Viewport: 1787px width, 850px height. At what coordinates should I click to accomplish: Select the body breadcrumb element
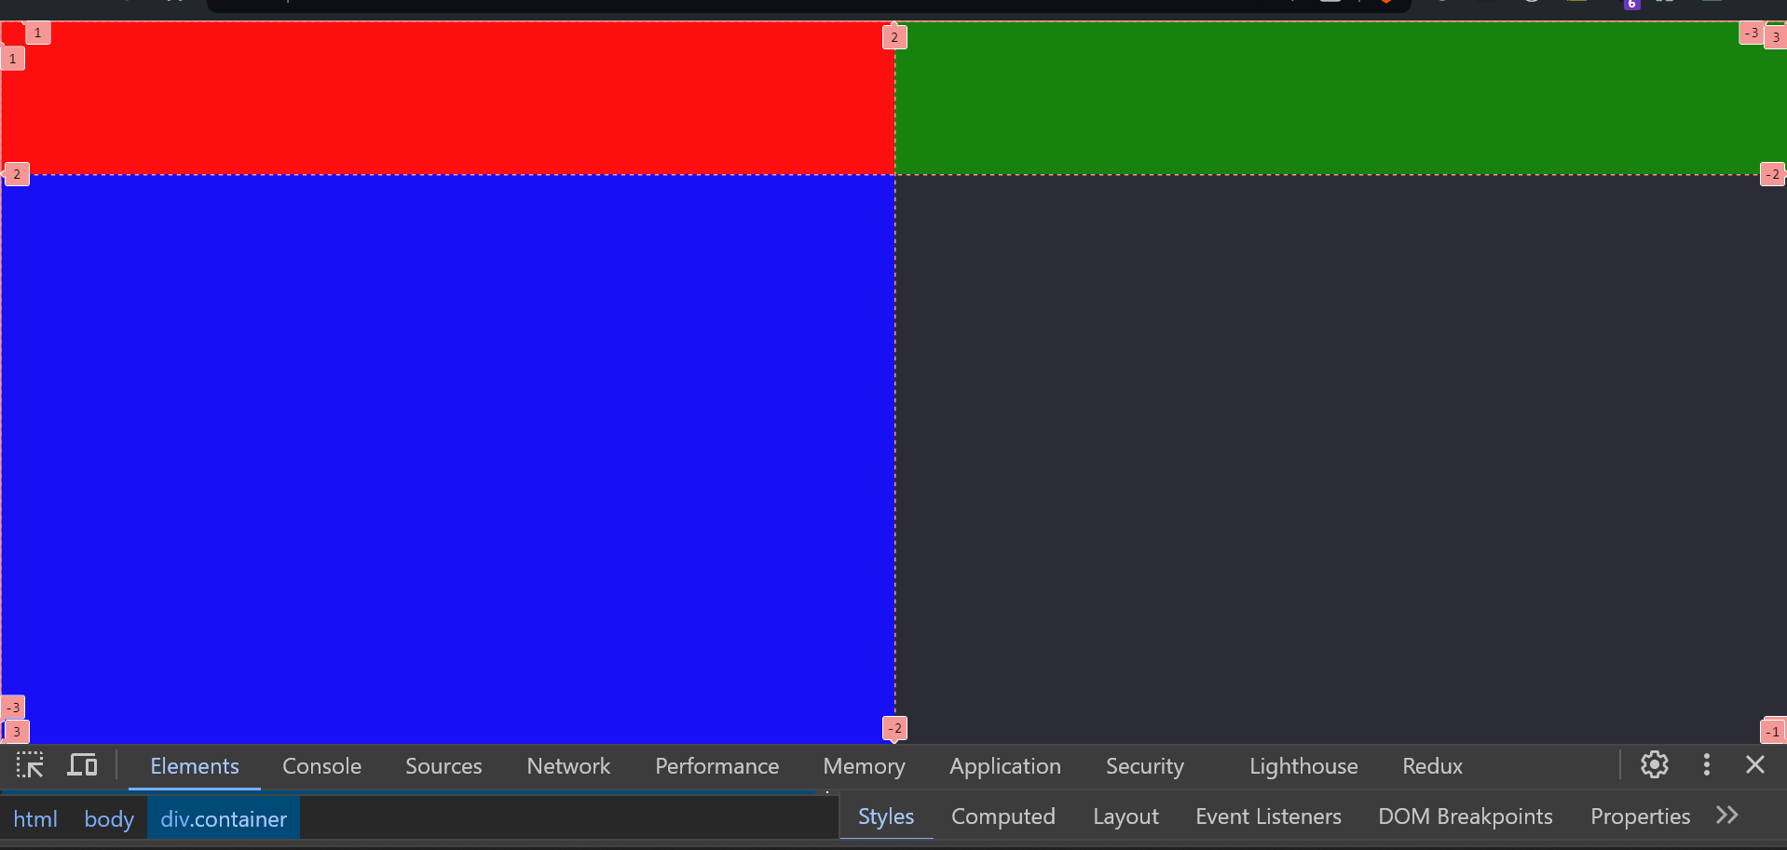(109, 819)
